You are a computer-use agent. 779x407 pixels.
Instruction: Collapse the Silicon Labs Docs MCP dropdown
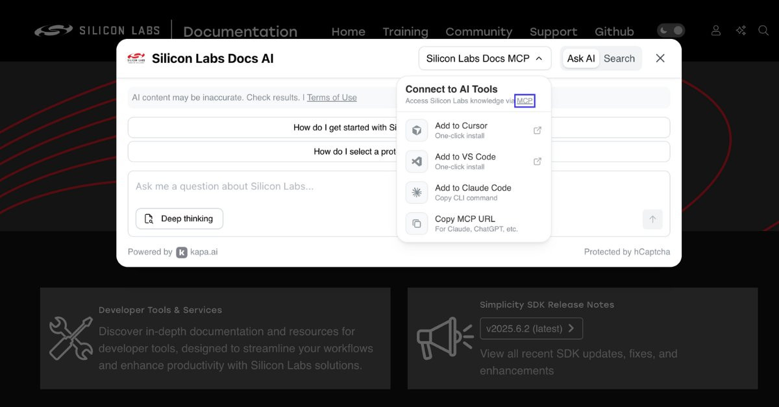coord(484,58)
